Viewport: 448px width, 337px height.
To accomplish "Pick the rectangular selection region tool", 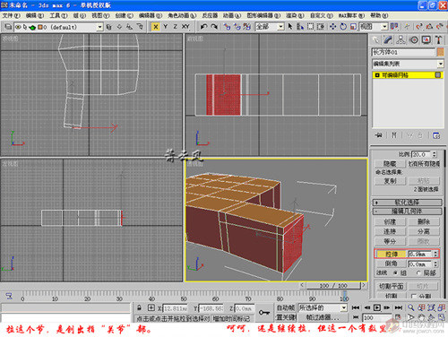I will (x=311, y=27).
